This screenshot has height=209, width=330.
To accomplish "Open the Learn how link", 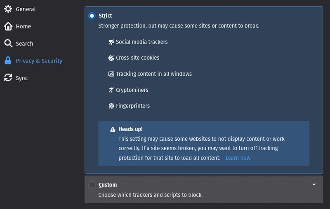I will (238, 158).
